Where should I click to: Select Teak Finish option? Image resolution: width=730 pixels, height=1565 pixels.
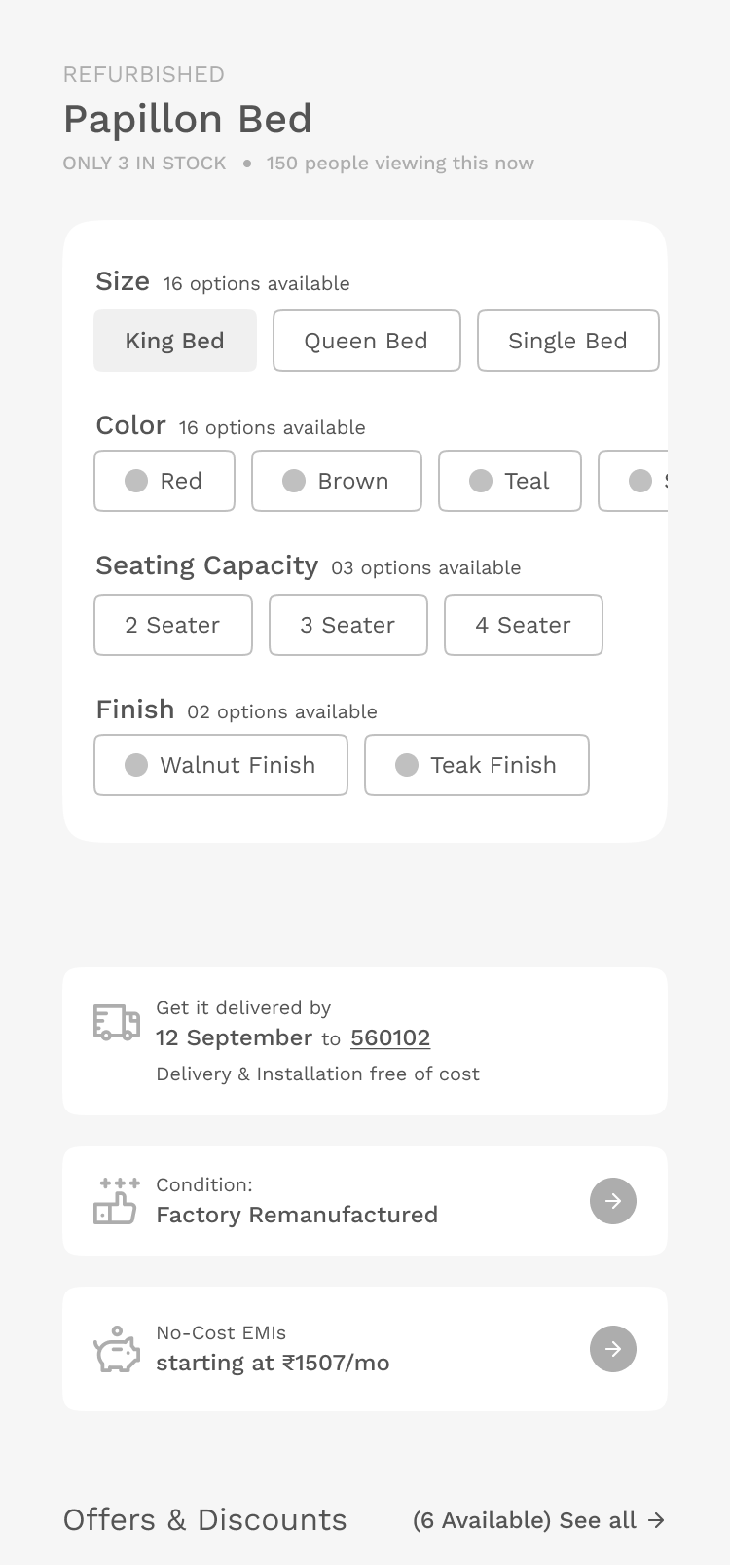477,765
